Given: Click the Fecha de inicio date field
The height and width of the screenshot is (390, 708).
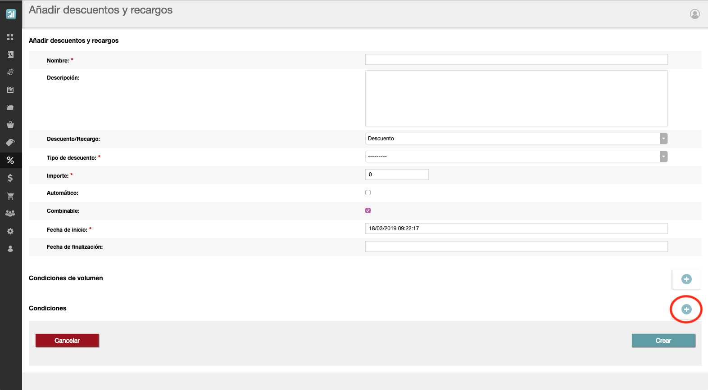Looking at the screenshot, I should 516,229.
